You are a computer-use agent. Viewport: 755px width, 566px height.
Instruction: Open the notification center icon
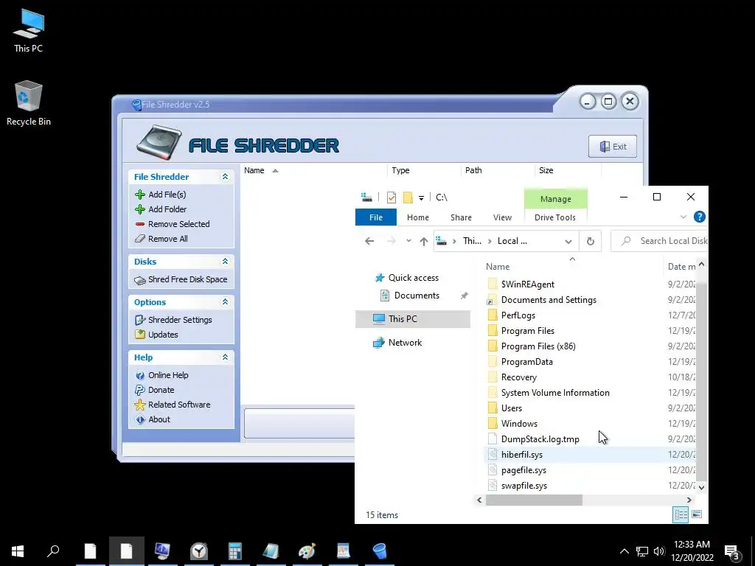[x=732, y=551]
